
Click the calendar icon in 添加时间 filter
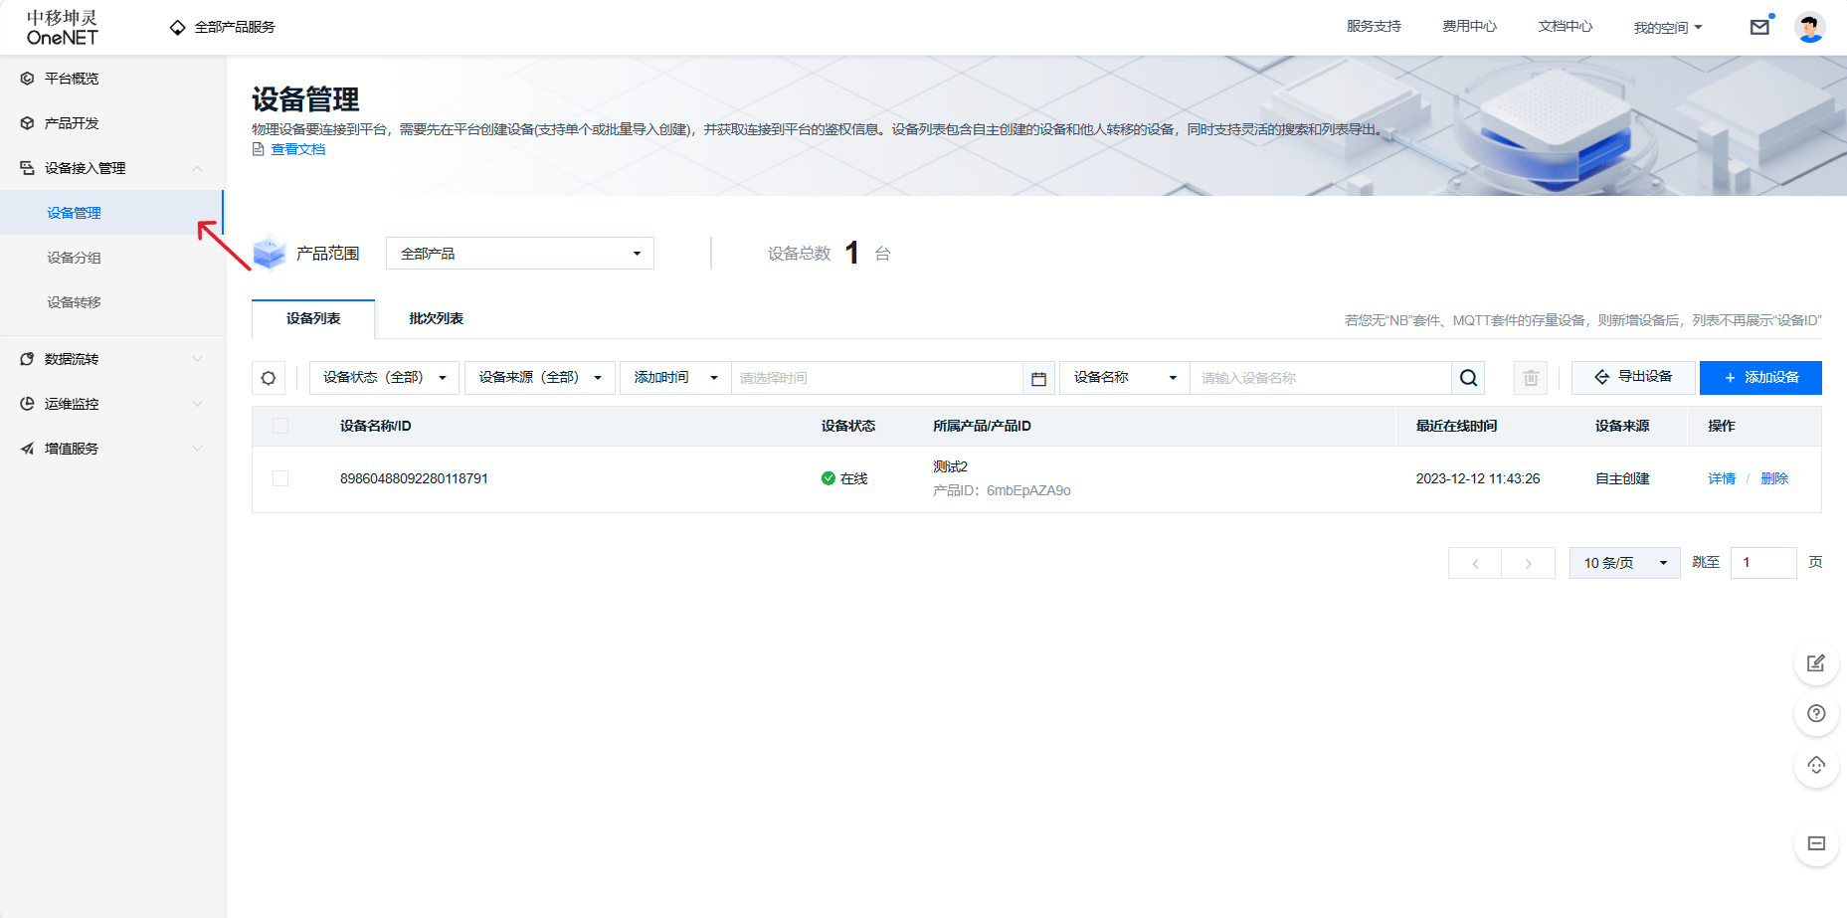(x=1038, y=378)
